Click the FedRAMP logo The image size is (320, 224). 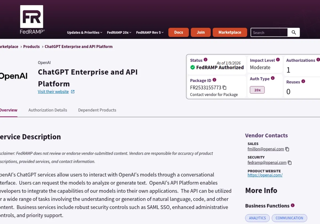click(32, 20)
